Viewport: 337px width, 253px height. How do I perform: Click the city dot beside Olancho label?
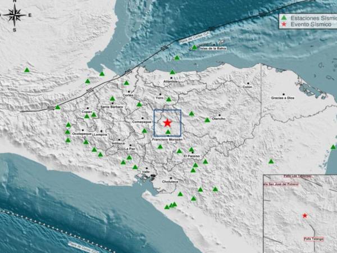coord(220,115)
